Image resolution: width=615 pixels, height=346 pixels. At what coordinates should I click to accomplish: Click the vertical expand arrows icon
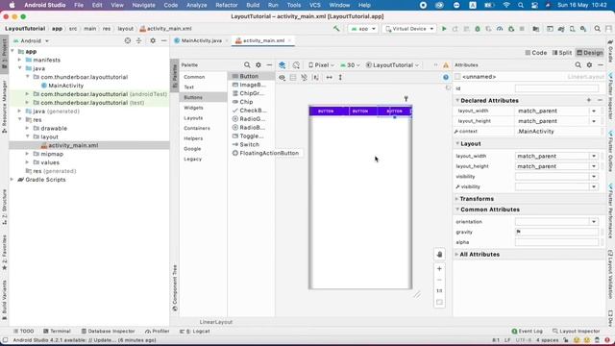tap(340, 77)
